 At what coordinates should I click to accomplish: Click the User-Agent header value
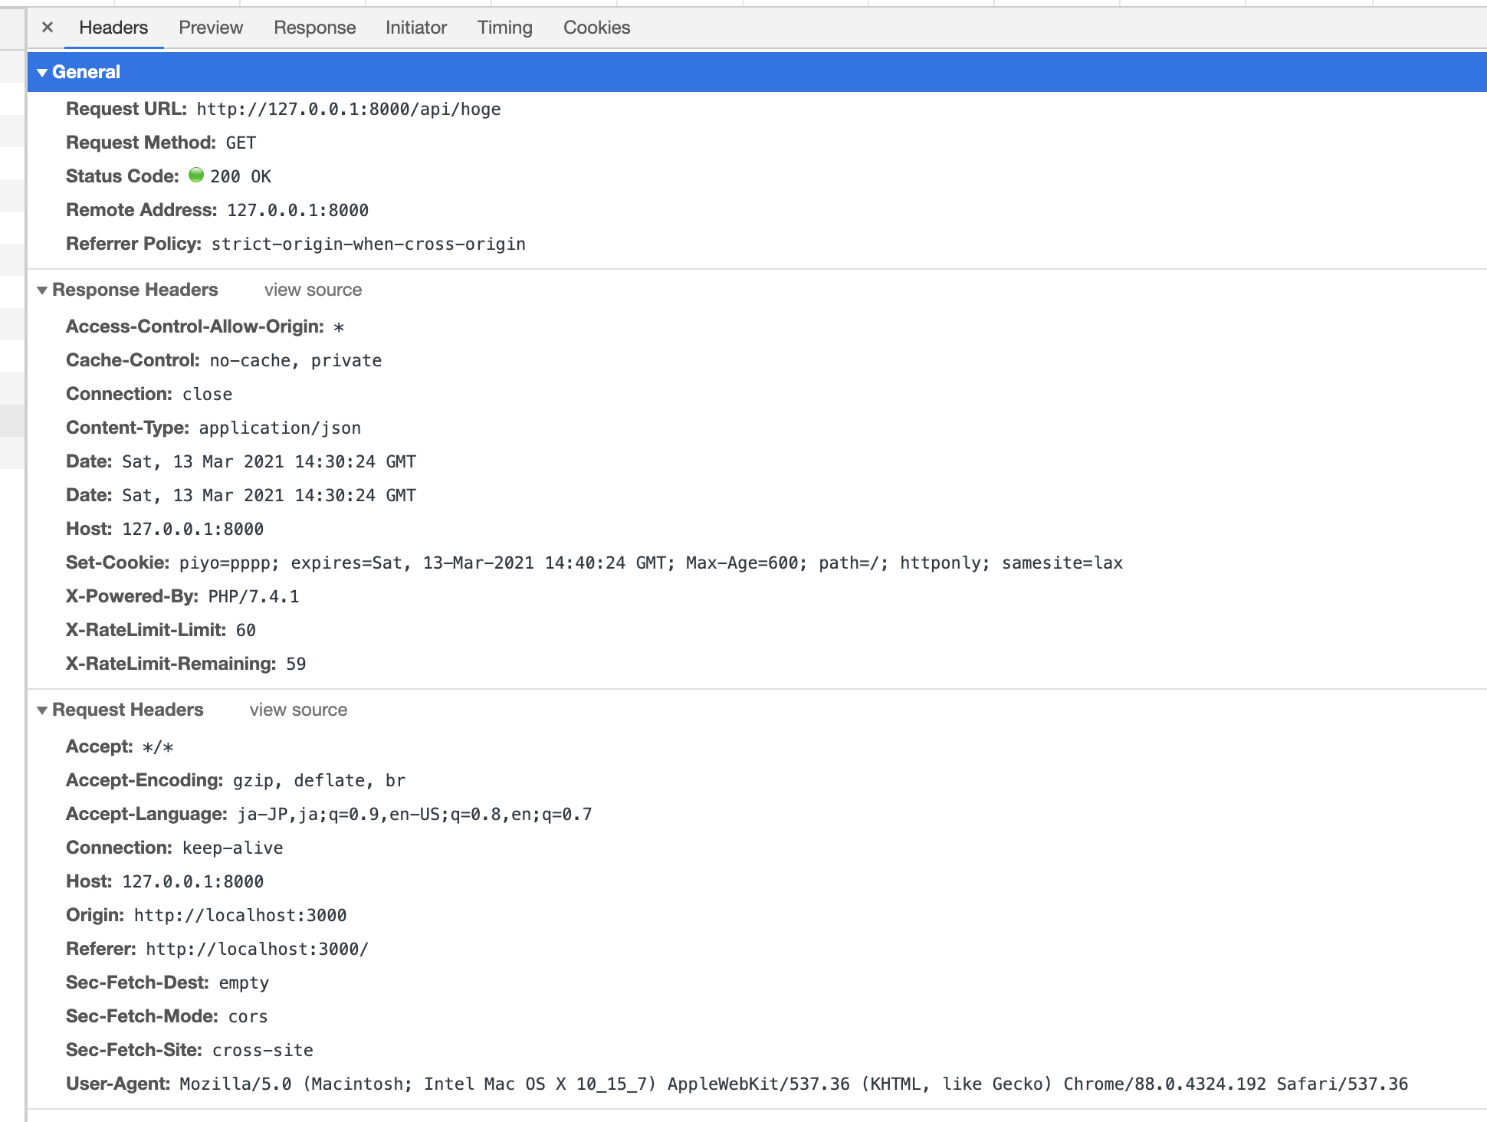[x=793, y=1084]
